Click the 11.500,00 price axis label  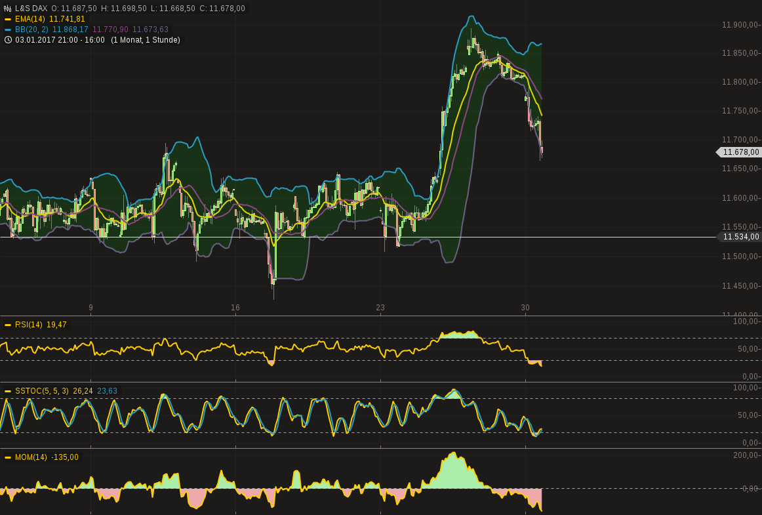[x=740, y=257]
